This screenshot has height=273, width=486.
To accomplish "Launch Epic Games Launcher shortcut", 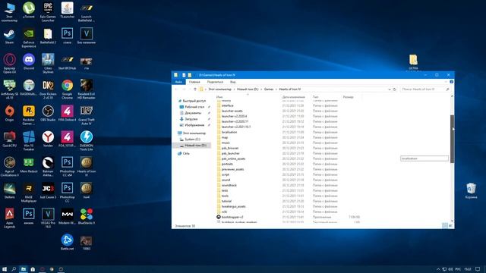I will 48,12.
